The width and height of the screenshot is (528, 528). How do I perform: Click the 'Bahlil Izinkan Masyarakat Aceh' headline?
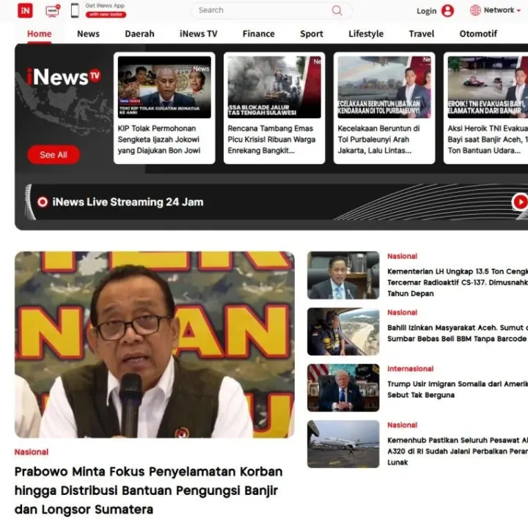[x=458, y=334]
